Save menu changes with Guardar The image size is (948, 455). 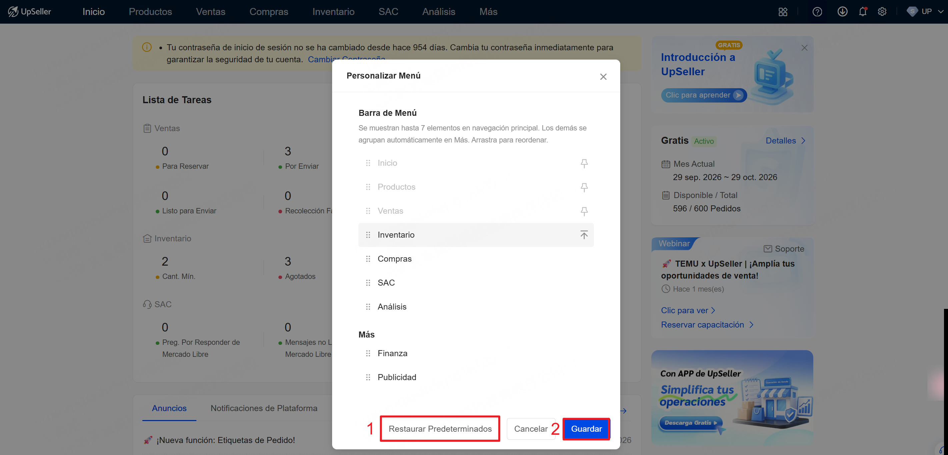click(x=586, y=429)
